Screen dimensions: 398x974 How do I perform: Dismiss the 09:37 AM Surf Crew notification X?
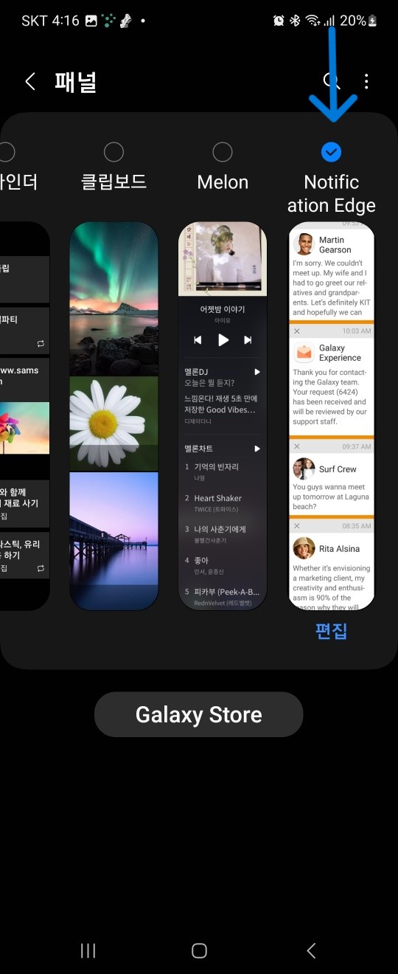coord(296,446)
